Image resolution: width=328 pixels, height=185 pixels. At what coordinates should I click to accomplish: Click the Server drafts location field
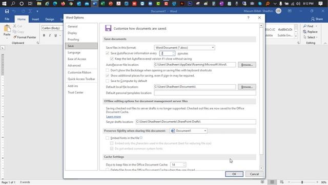(196, 122)
